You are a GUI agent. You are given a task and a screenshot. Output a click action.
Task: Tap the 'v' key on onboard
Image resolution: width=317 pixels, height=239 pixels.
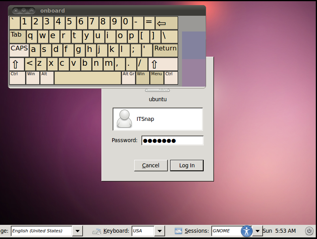75,64
